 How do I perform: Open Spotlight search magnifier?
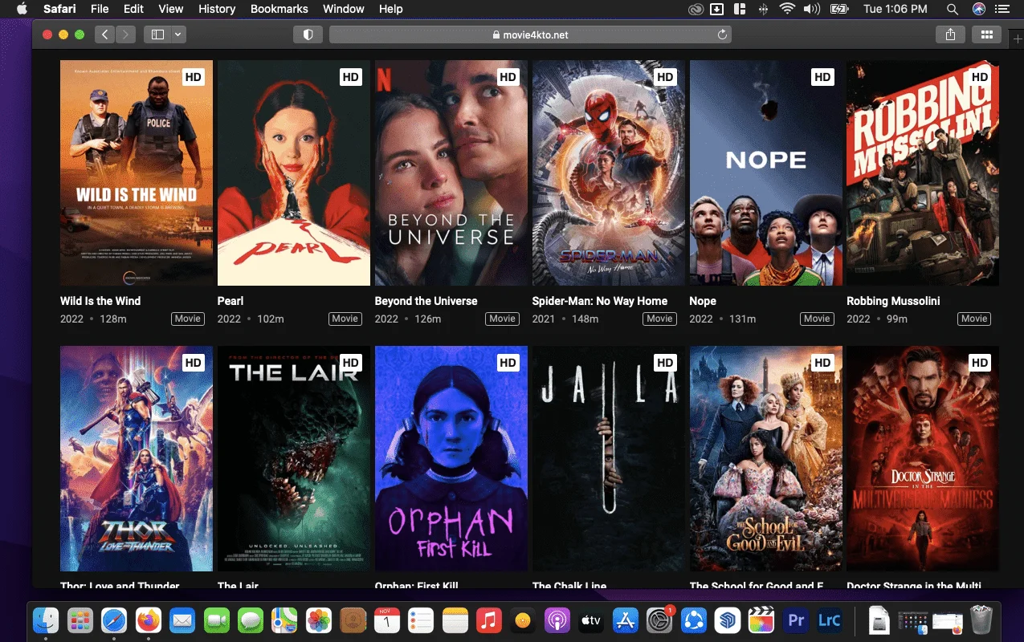(953, 9)
